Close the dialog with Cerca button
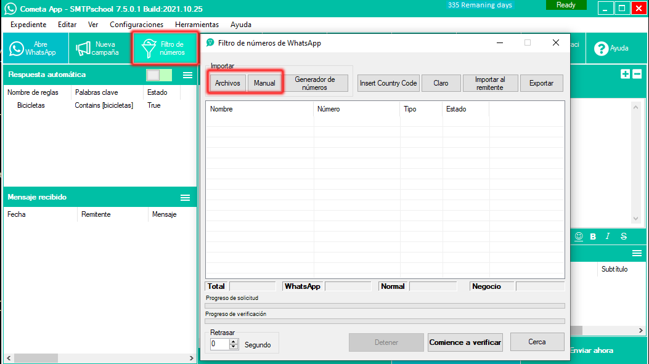The image size is (649, 364). click(537, 342)
